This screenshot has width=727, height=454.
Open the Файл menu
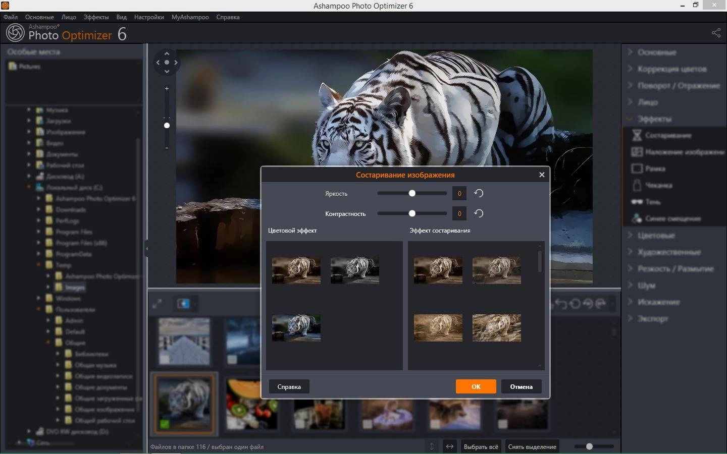(x=11, y=17)
